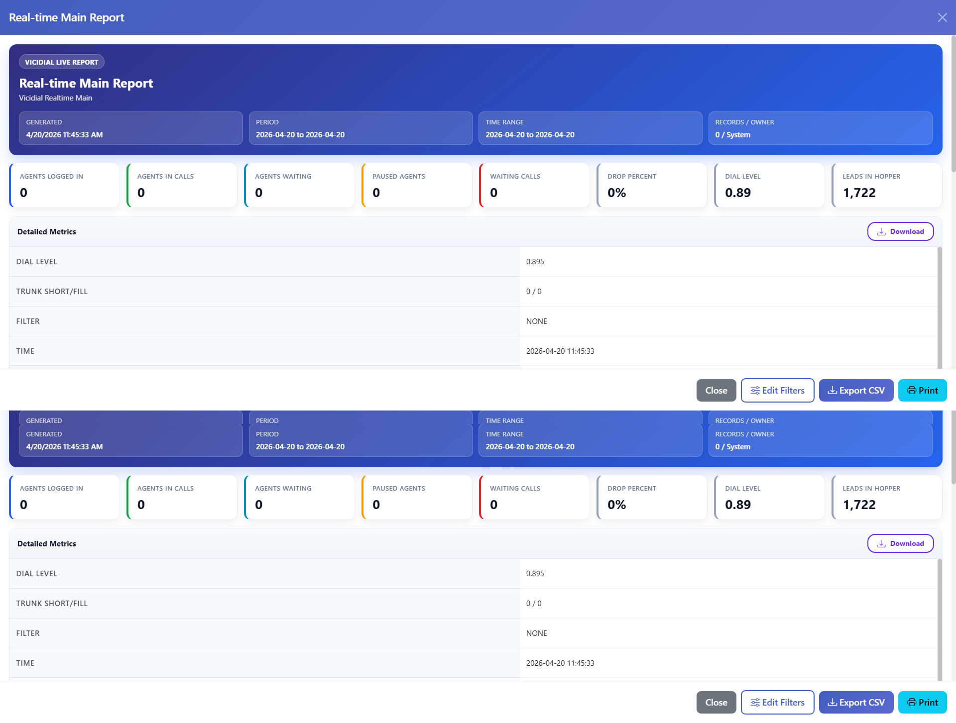Click the export icon on bottom Export CSV button
Viewport: 956px width, 723px height.
(x=833, y=702)
